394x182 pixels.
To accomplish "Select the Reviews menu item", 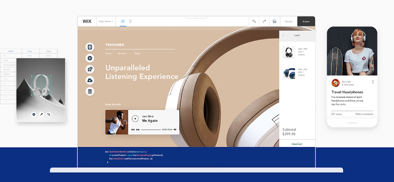I will click(x=122, y=53).
